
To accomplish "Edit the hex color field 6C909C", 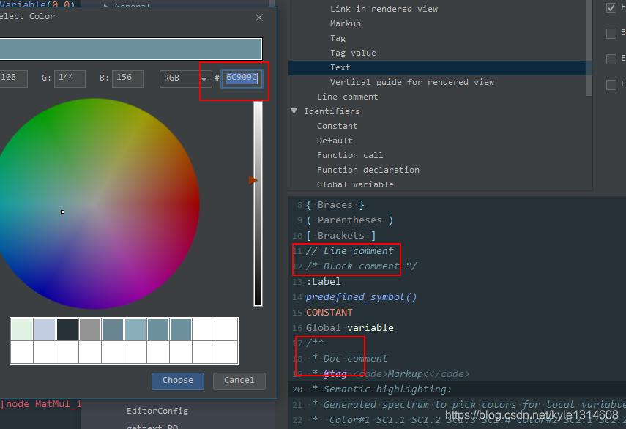I will [242, 78].
